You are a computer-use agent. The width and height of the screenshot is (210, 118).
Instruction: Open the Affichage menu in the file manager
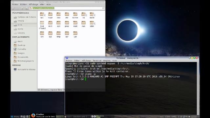(x=33, y=4)
